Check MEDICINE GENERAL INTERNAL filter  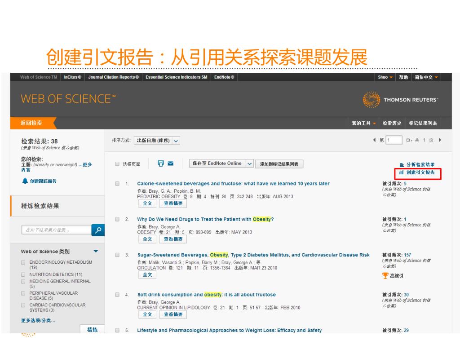click(x=23, y=281)
